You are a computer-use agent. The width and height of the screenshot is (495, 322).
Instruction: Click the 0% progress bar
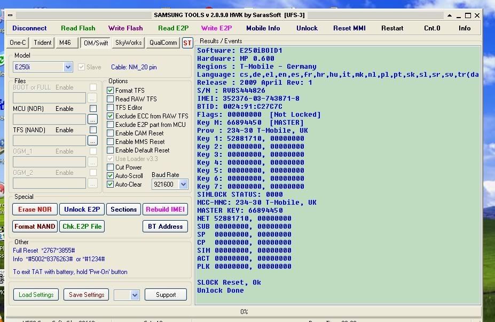click(x=243, y=311)
